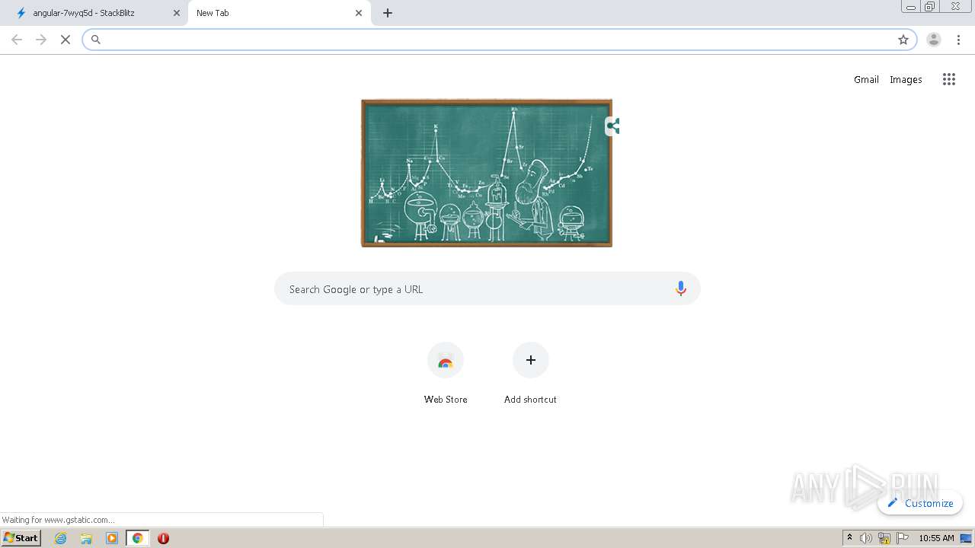
Task: Go forward using the forward arrow
Action: coord(41,40)
